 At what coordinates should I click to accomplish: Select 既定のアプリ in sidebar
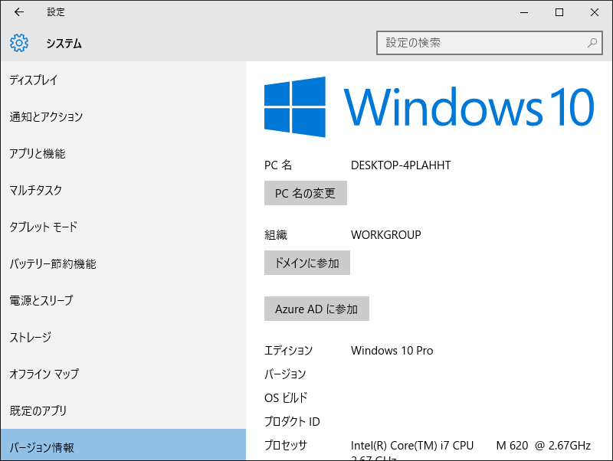click(123, 410)
